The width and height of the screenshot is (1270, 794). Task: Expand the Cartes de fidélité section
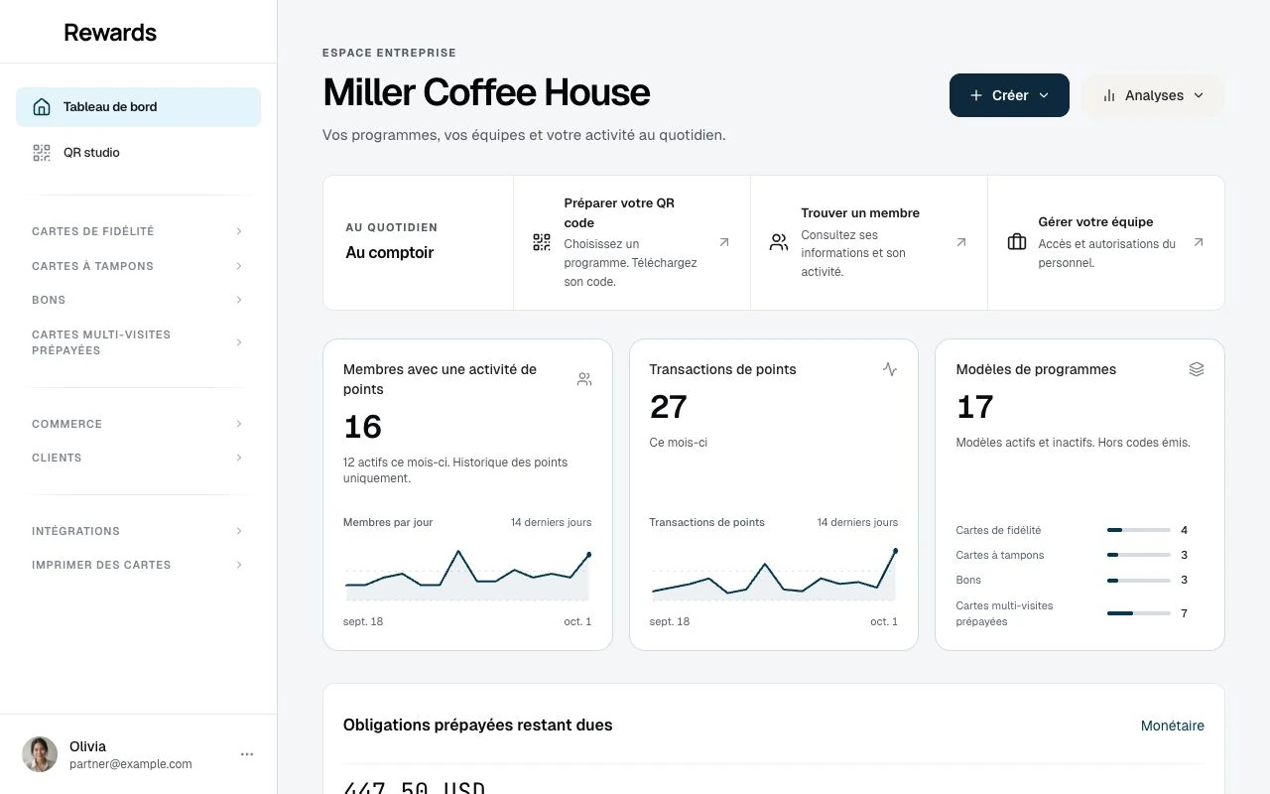point(138,231)
